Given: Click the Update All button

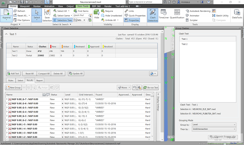Looking at the screenshot, I should tap(76, 74).
